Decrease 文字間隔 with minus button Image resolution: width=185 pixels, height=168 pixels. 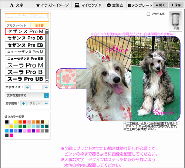46,103
